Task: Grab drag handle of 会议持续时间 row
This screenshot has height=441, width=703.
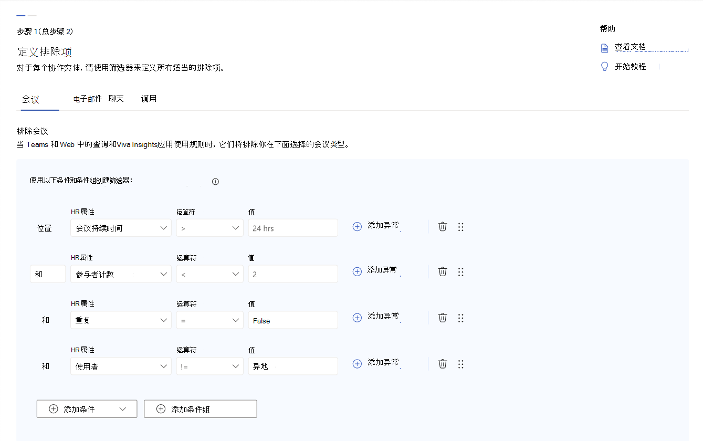Action: click(x=460, y=227)
